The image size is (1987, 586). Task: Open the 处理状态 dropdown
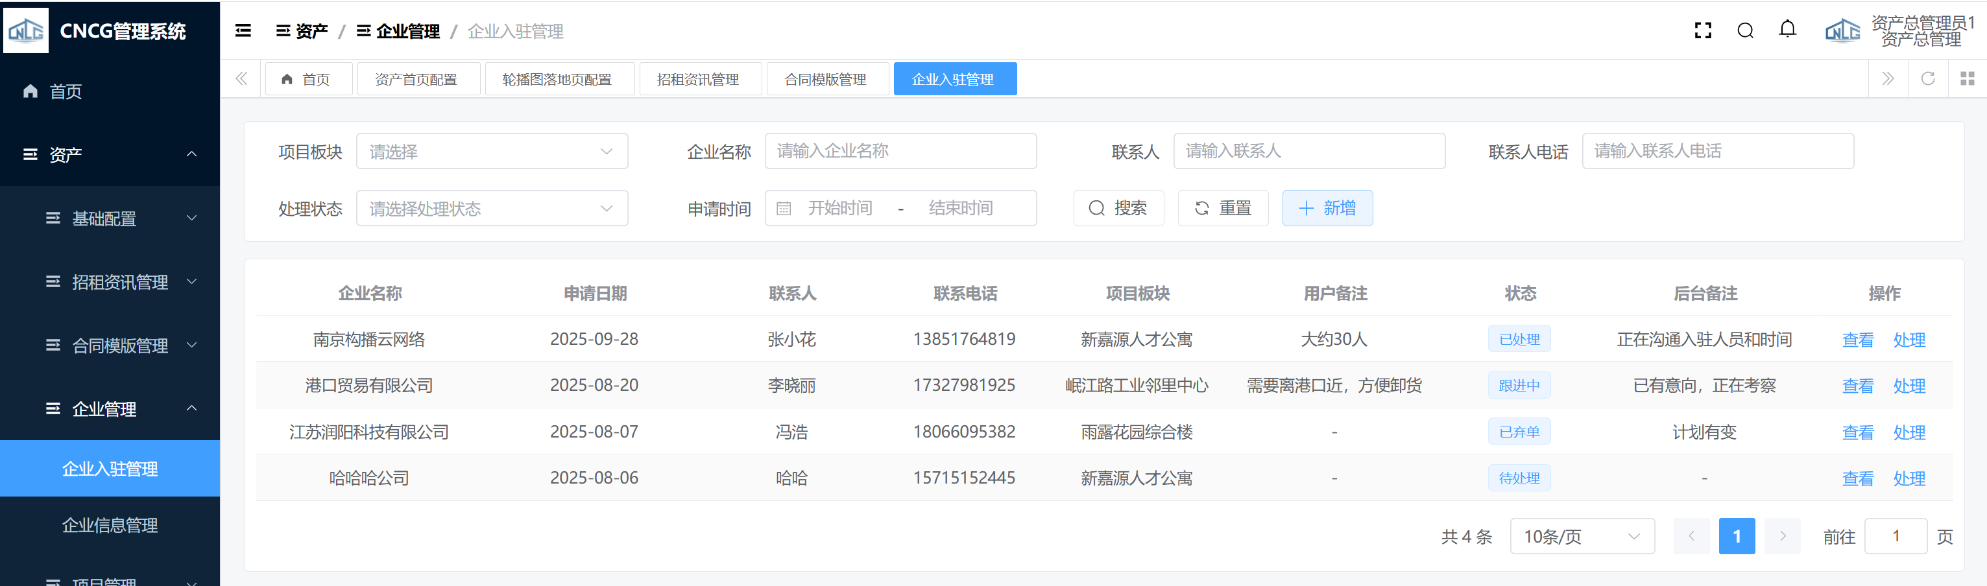(491, 208)
